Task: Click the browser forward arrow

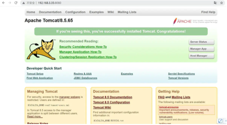Action: point(10,3)
